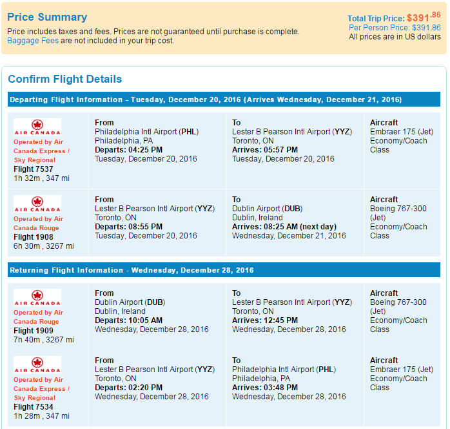This screenshot has height=429, width=450.
Task: Click the Air Canada logo for Flight 1908
Action: coord(37,204)
